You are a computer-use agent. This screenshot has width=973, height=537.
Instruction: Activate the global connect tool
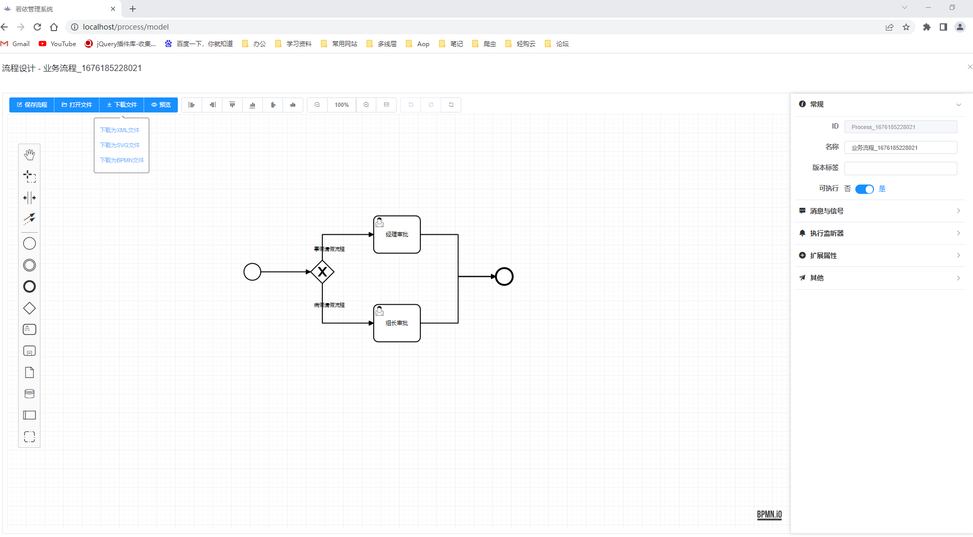click(30, 219)
